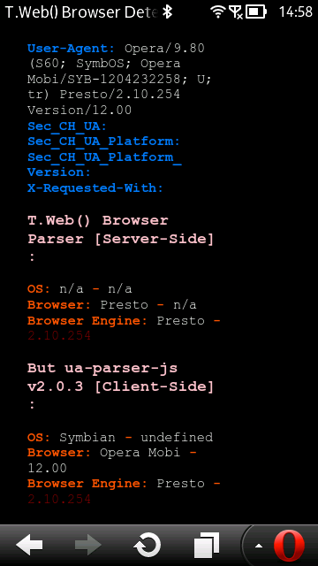Click the Opera Mobi browser result text
Image resolution: width=318 pixels, height=566 pixels.
click(x=140, y=452)
